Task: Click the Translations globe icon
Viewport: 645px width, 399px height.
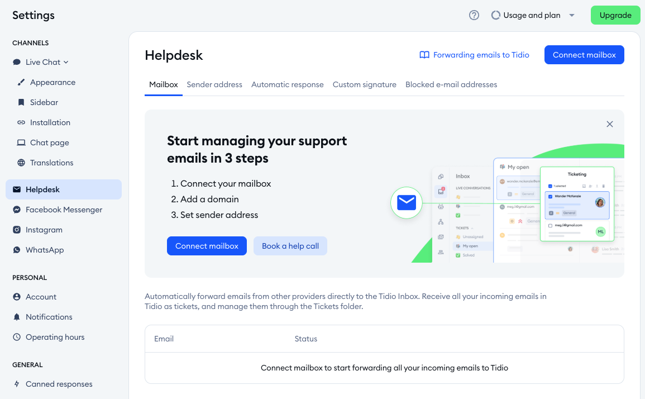Action: (x=21, y=163)
